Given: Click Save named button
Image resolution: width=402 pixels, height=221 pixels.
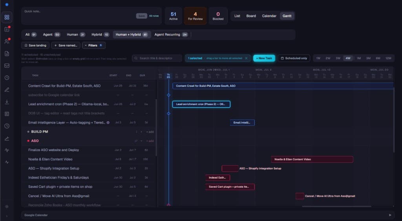Looking at the screenshot, I should point(66,46).
